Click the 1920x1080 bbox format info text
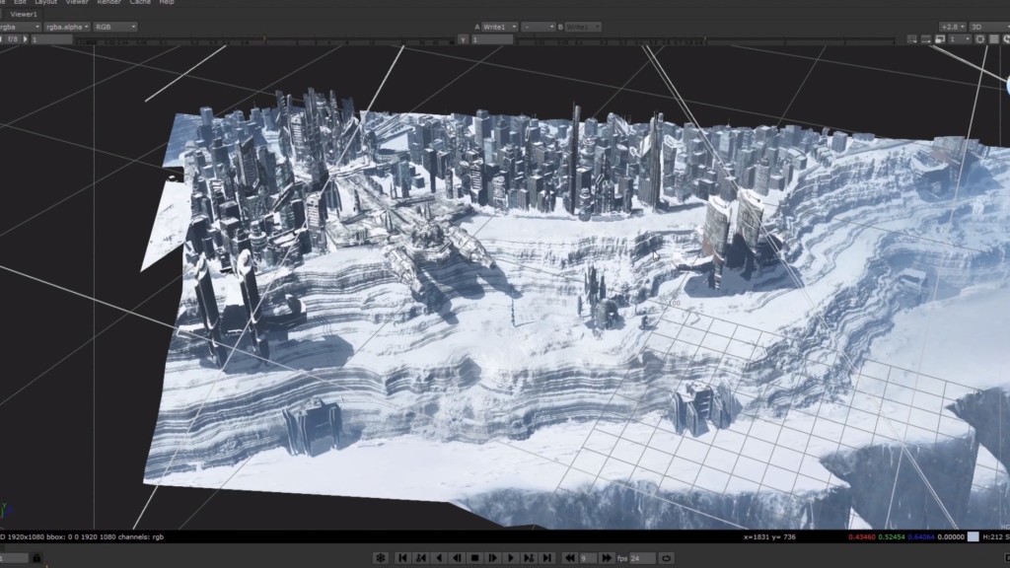This screenshot has width=1010, height=568. [x=84, y=536]
